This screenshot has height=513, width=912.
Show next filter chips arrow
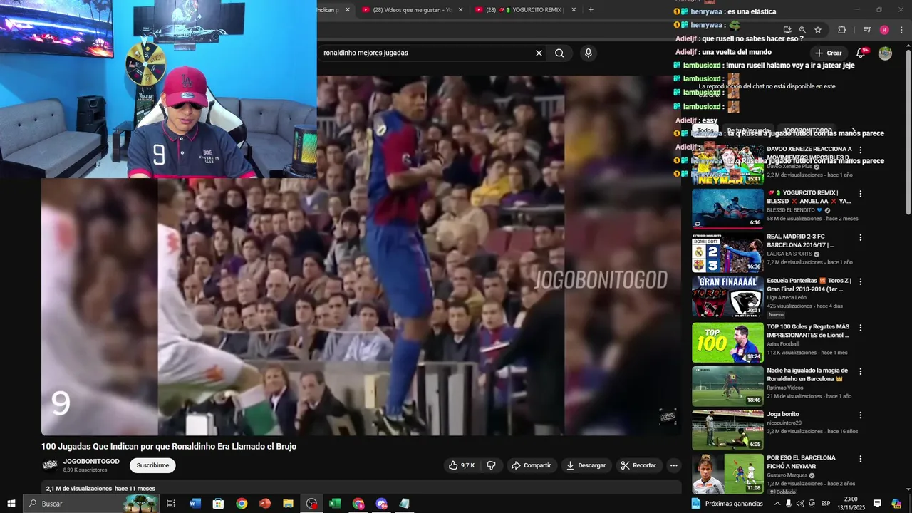pos(854,131)
